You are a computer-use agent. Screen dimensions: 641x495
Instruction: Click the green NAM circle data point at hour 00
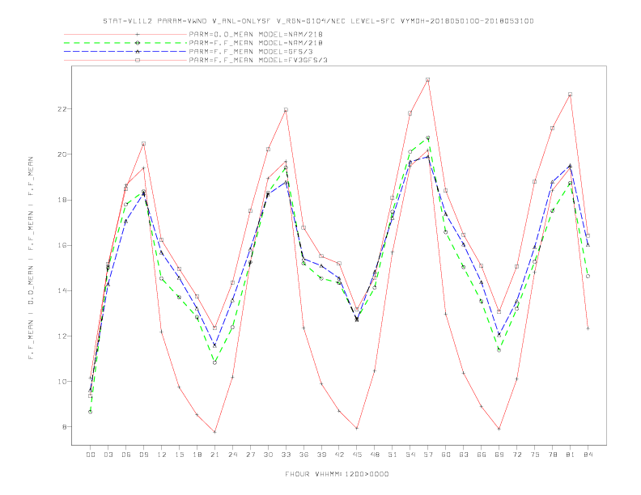pos(91,412)
